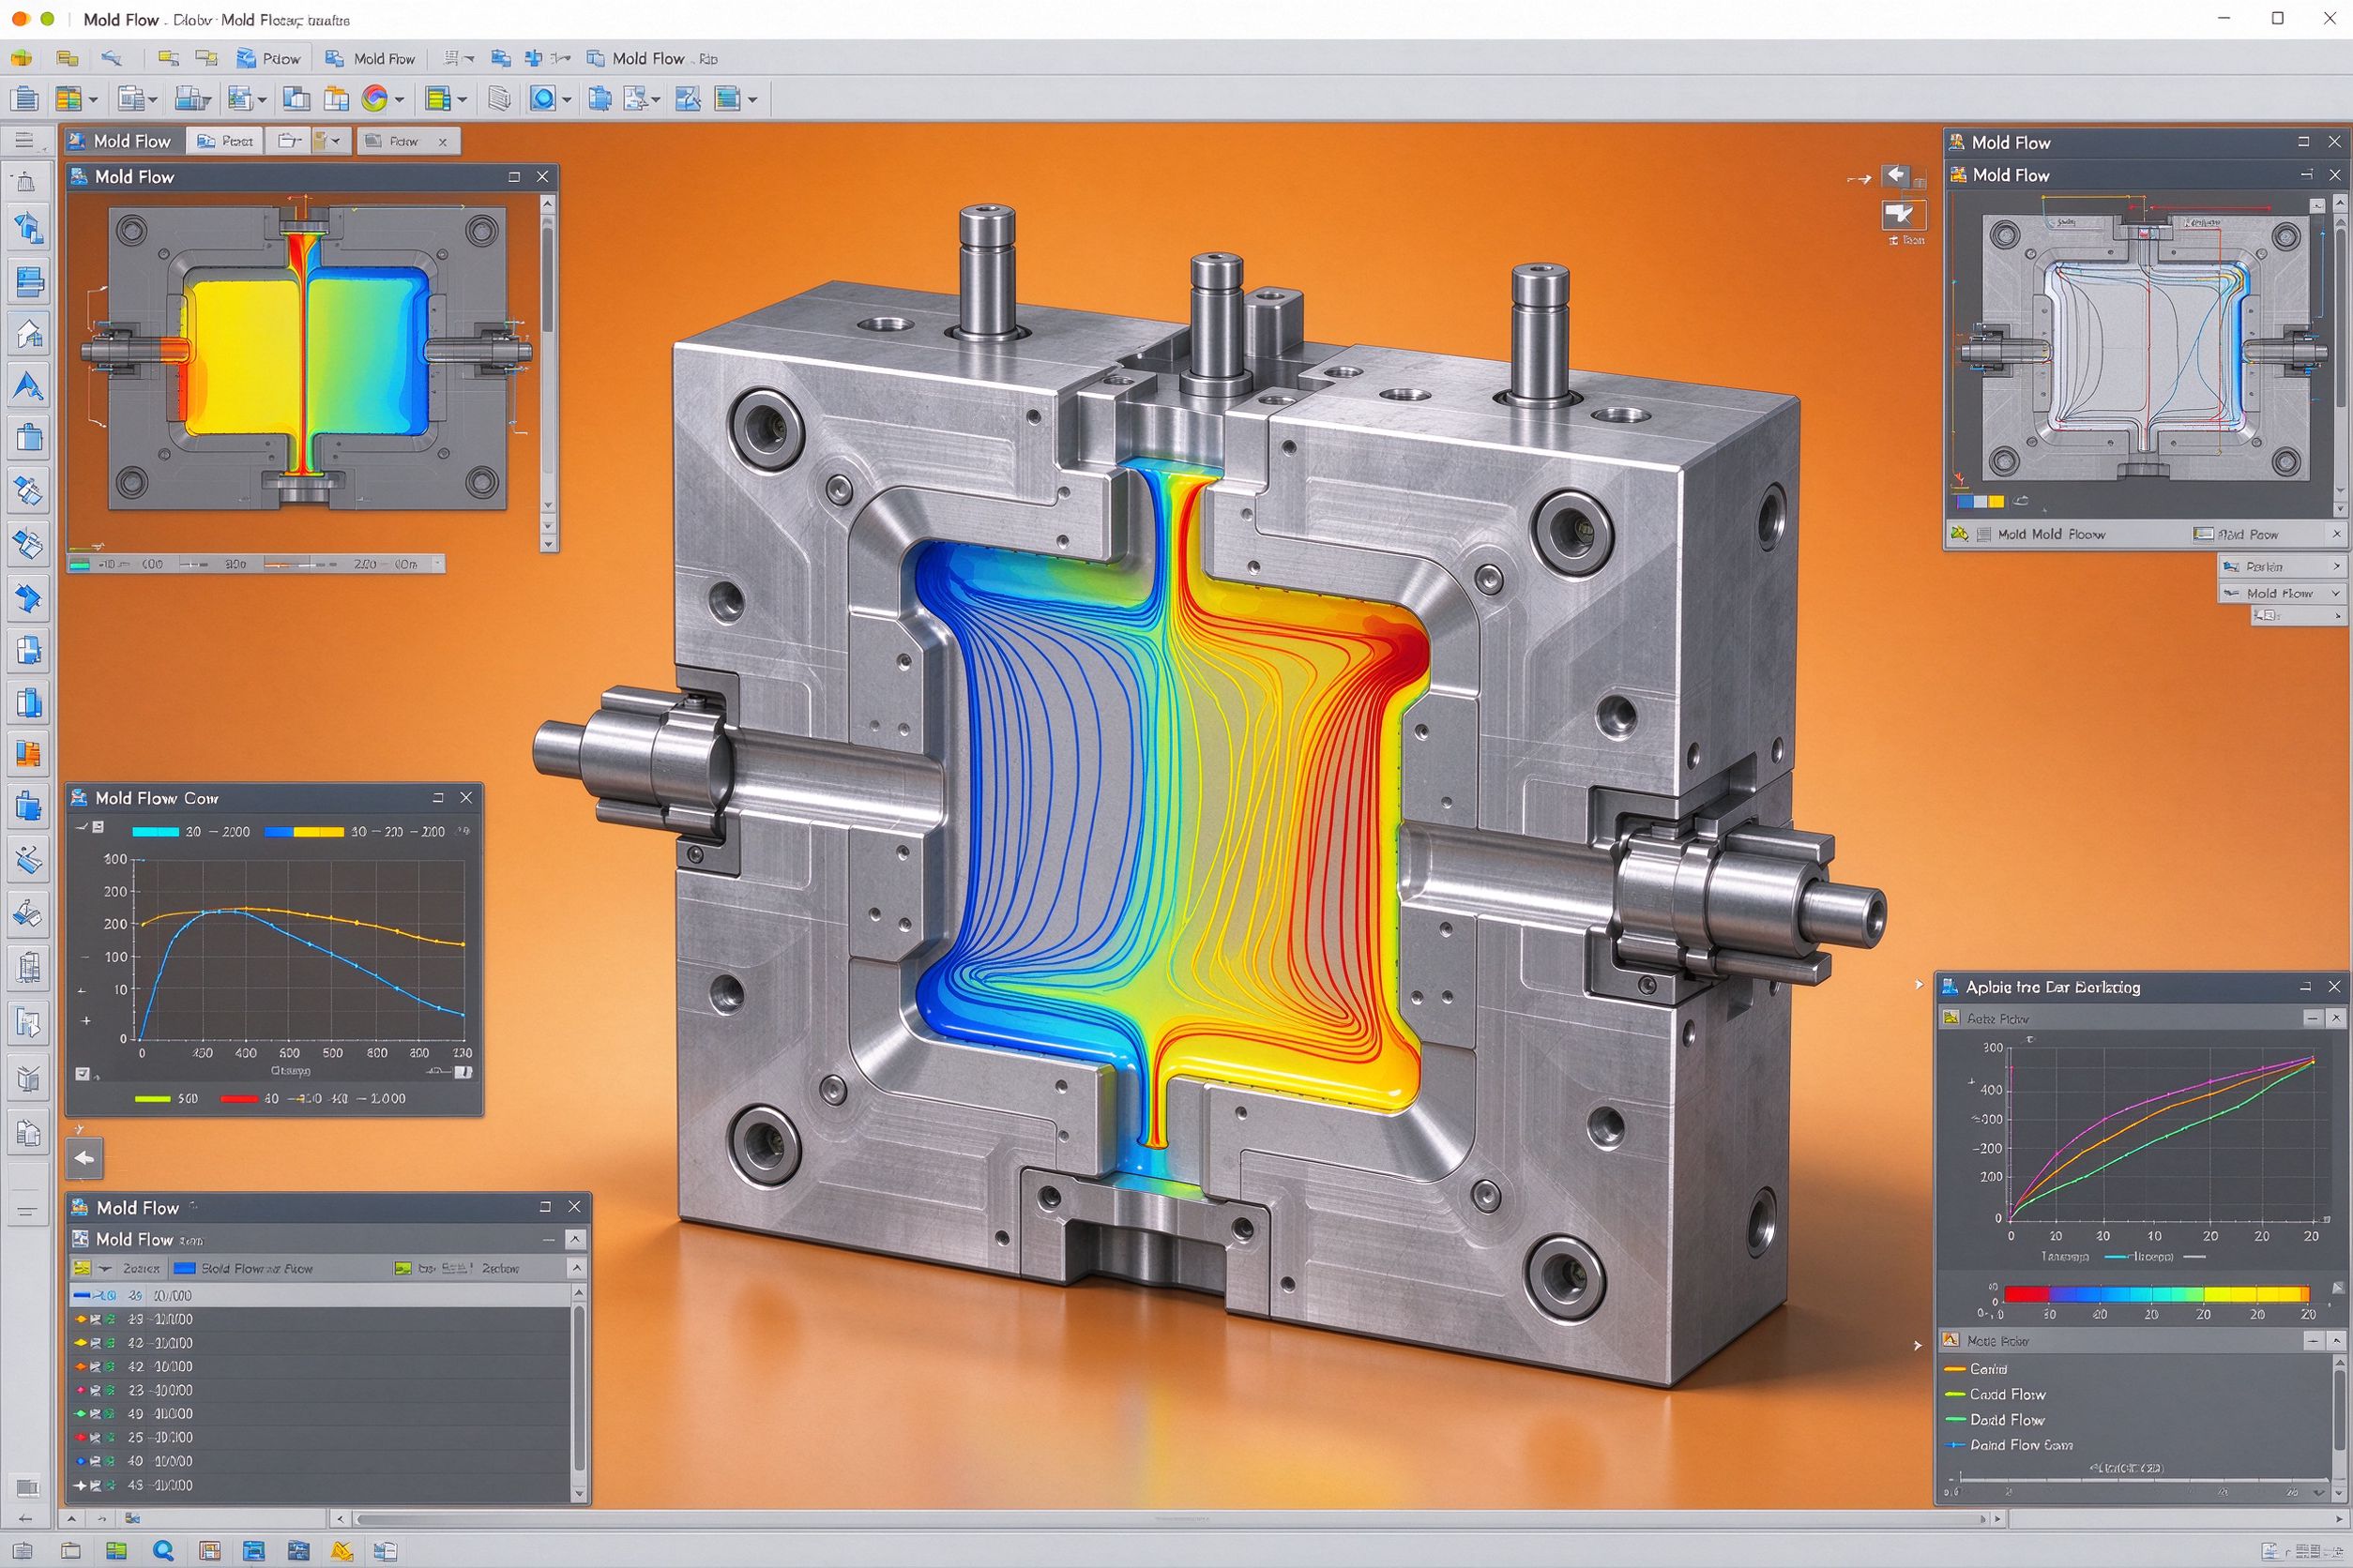
Task: Select the Cadd Flow legend entry
Action: (x=1995, y=1394)
